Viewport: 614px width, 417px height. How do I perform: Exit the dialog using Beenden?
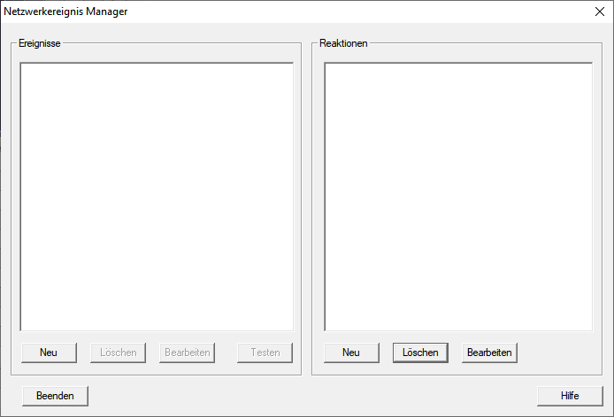[x=55, y=396]
